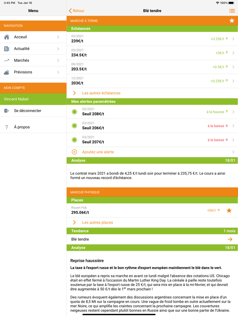238x317 pixels.
Task: Tap the 3:45 PM clock in status bar
Action: pos(9,3)
